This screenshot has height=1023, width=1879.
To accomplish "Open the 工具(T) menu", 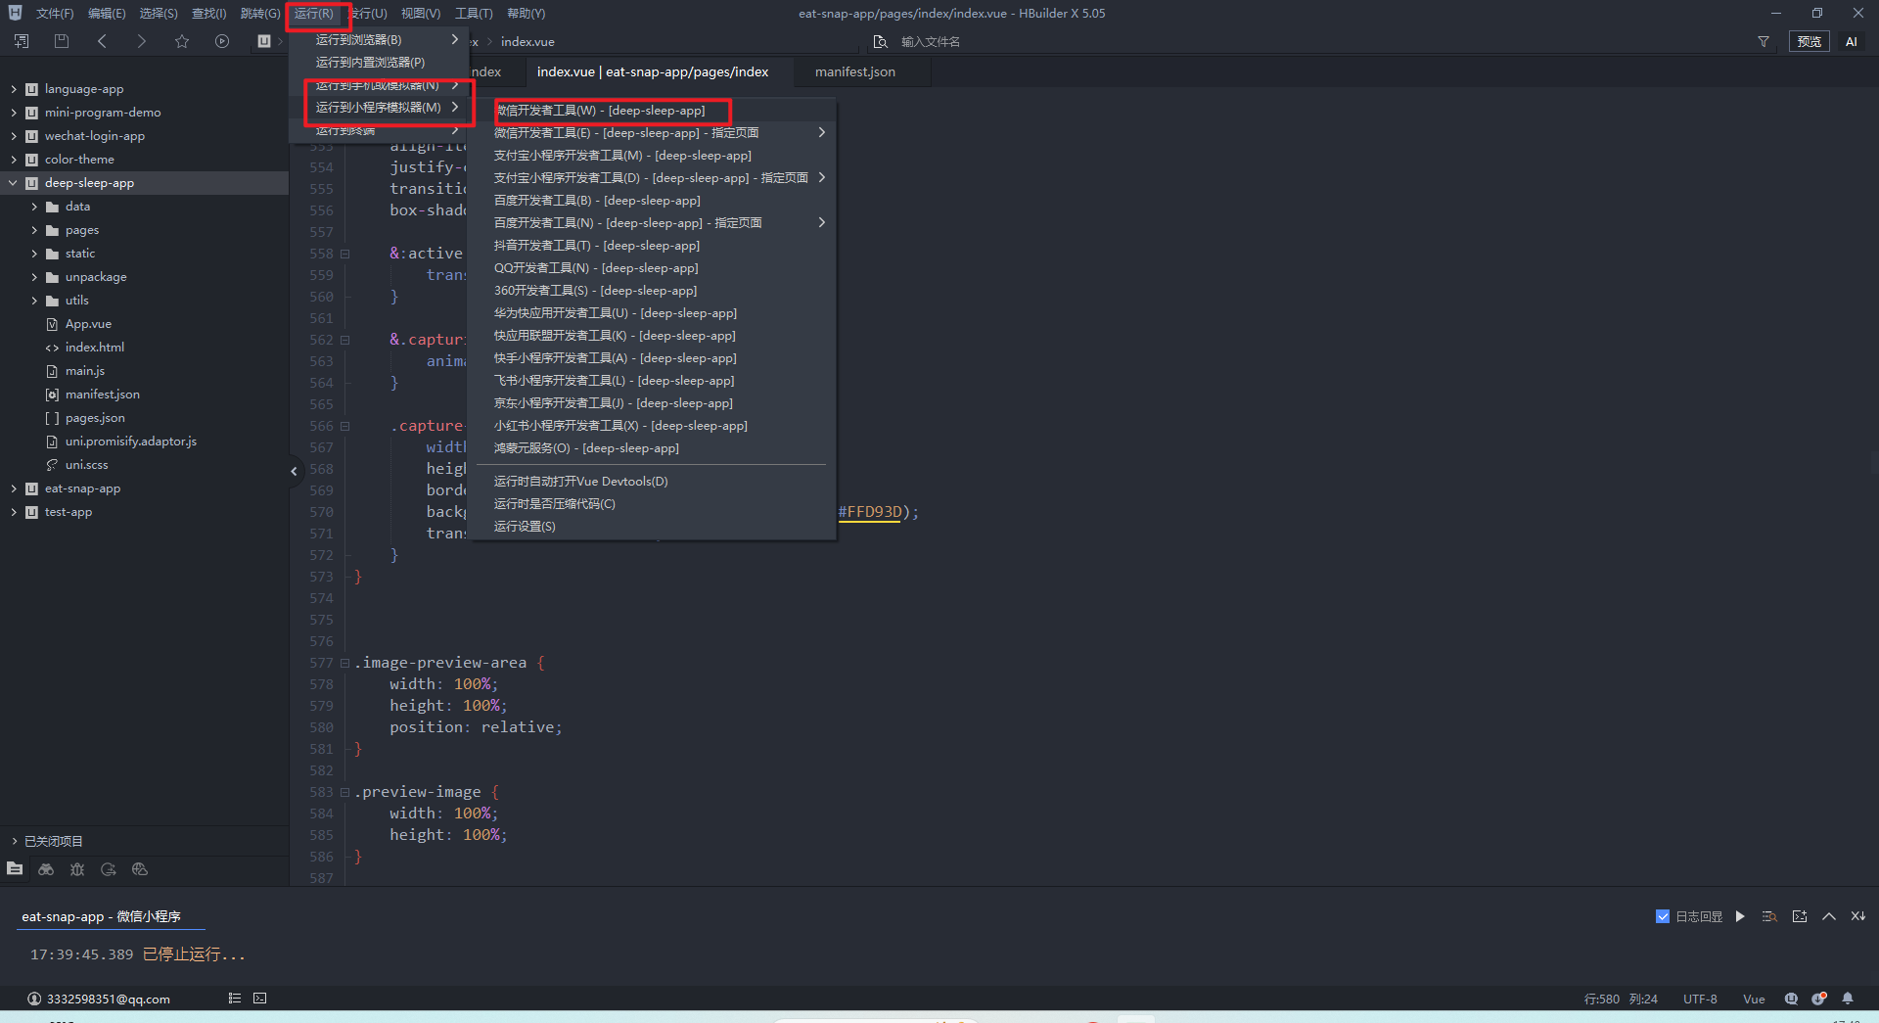I will point(474,13).
